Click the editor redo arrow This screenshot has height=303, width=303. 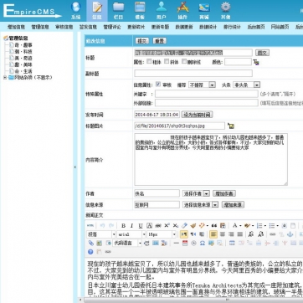111,226
